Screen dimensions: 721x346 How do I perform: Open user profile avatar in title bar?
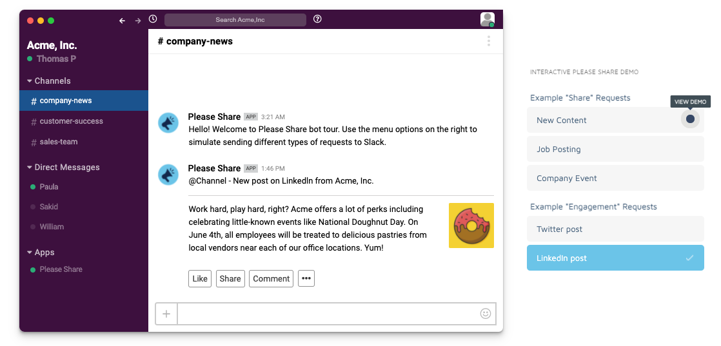[488, 19]
